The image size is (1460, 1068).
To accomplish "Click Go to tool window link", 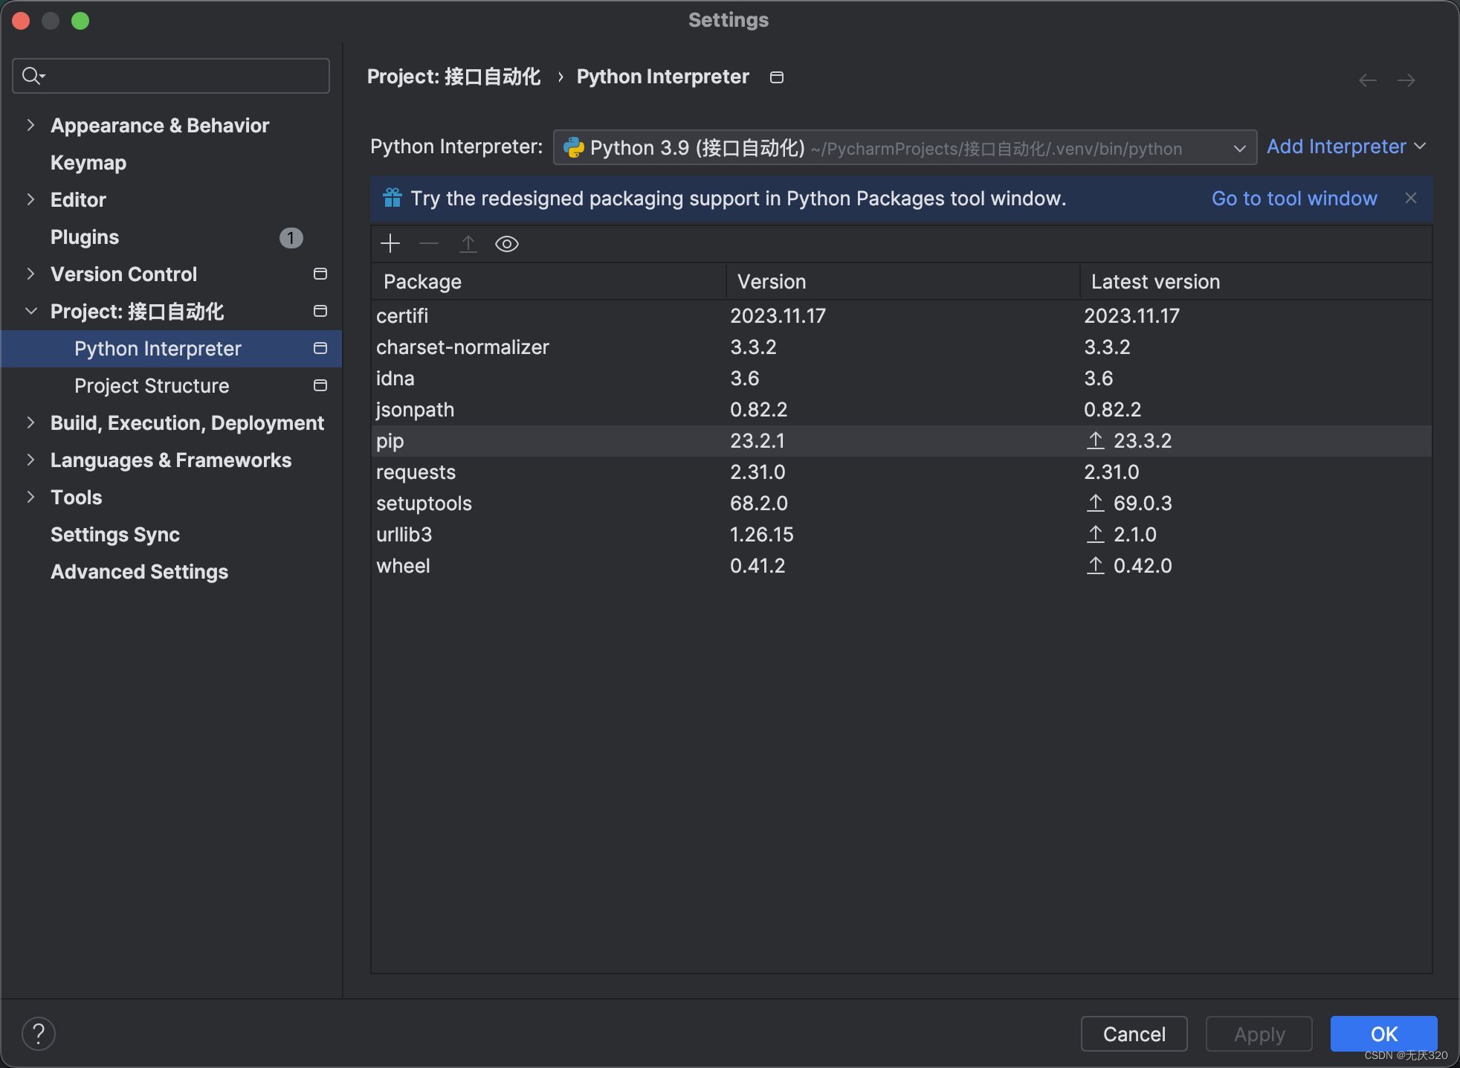I will point(1293,199).
